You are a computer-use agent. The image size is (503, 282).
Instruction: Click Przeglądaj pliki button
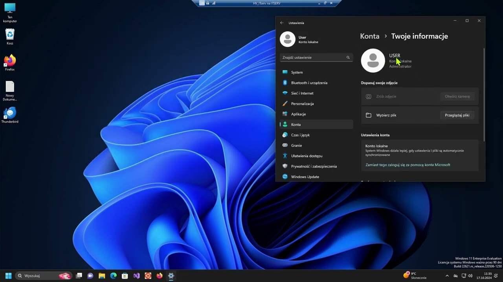pos(457,115)
